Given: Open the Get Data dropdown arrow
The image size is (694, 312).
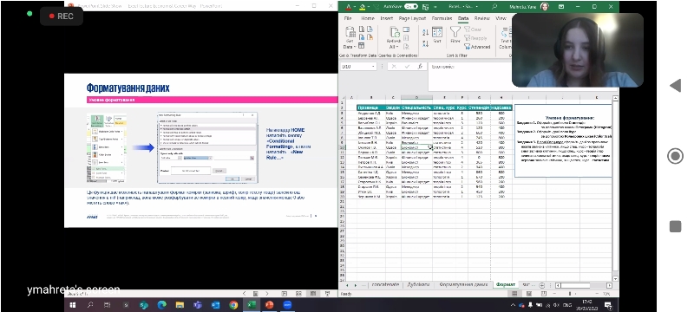Looking at the screenshot, I should coord(355,47).
